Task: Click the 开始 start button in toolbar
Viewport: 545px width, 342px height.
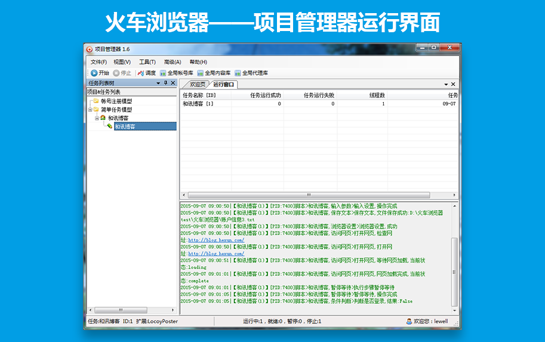Action: coord(100,73)
